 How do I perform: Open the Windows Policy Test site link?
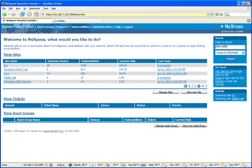point(16,69)
